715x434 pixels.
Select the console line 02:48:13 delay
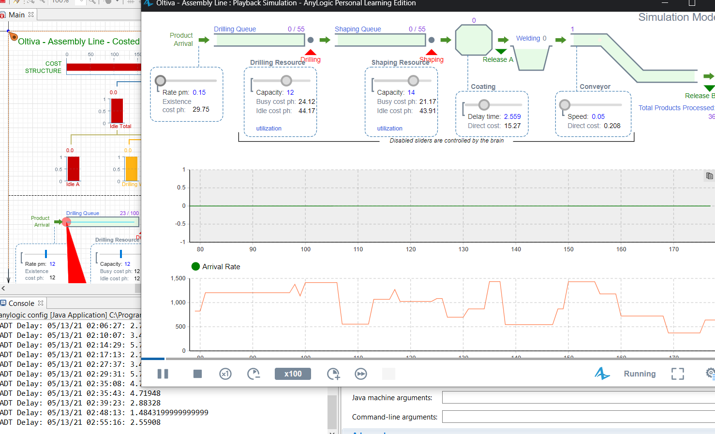[x=104, y=413]
